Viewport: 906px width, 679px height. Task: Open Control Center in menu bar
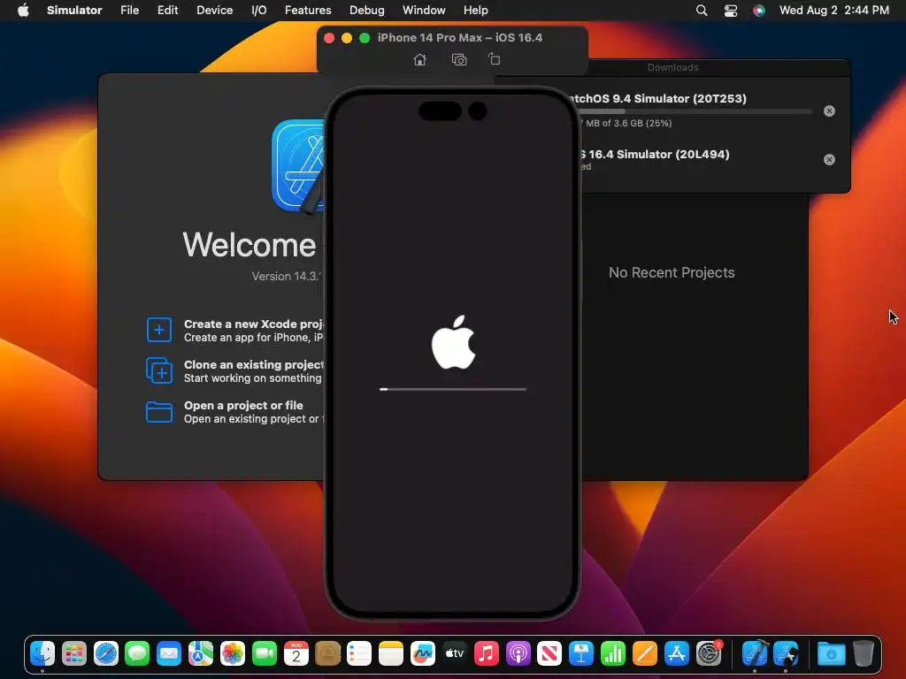[x=730, y=10]
